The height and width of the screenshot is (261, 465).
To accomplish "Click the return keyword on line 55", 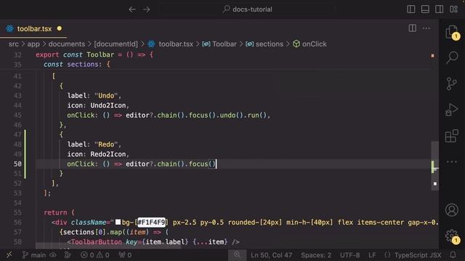I will (55, 212).
